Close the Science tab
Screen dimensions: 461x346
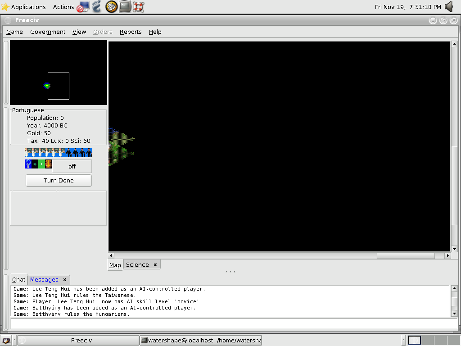(x=155, y=265)
